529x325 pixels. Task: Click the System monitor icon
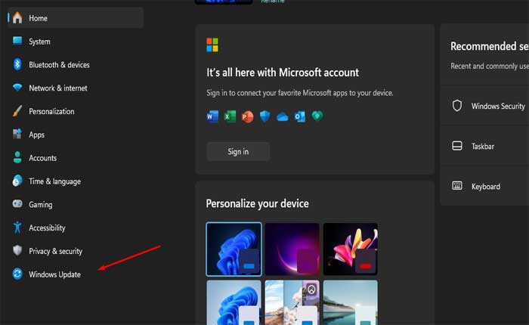tap(17, 41)
